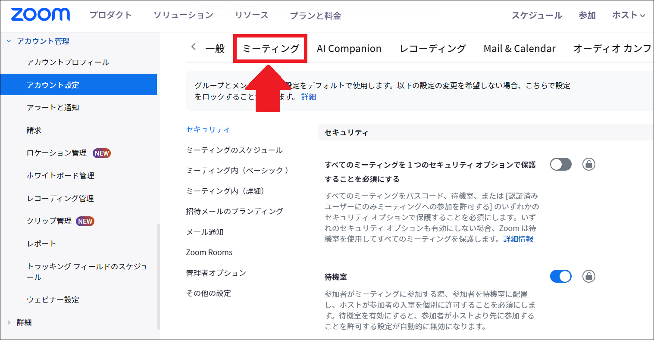Jump to セキュリティ section anchor
Screen dimensions: 654x340
(208, 130)
